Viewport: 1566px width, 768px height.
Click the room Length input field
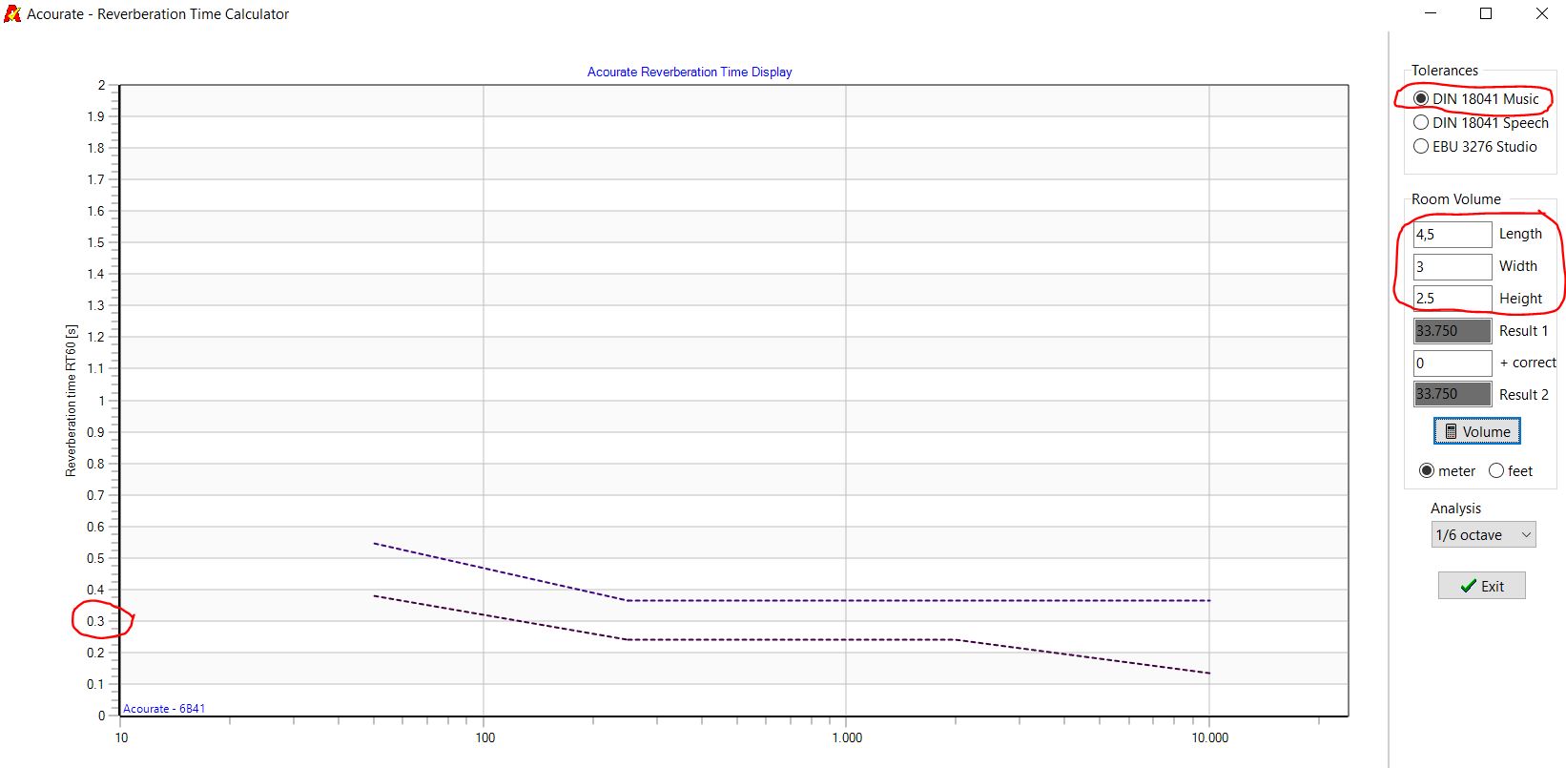tap(1453, 234)
